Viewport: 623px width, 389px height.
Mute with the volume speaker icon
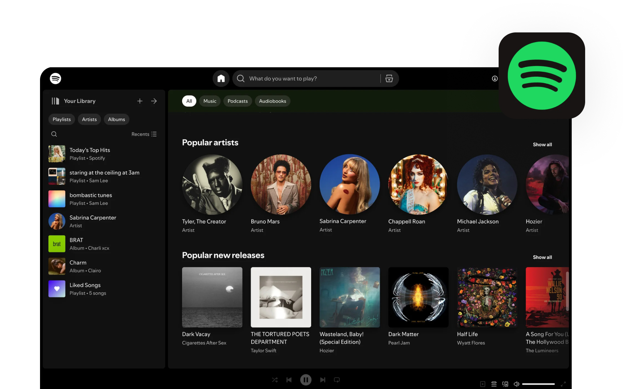(516, 384)
